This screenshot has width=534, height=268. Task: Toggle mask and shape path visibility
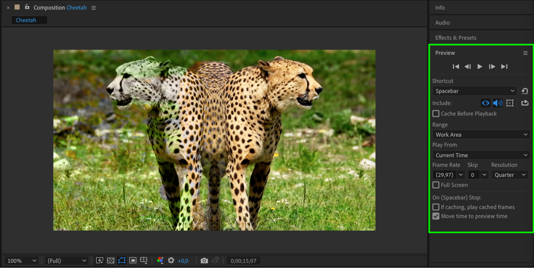click(122, 261)
